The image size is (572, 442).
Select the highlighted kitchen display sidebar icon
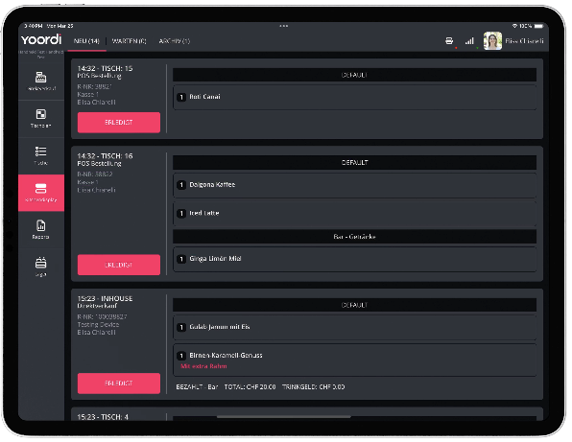point(41,193)
